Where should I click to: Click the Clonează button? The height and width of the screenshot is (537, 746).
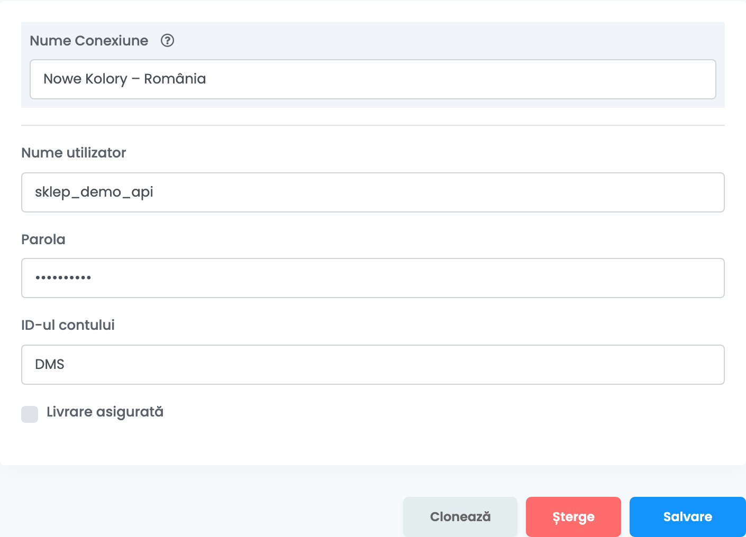click(x=460, y=517)
